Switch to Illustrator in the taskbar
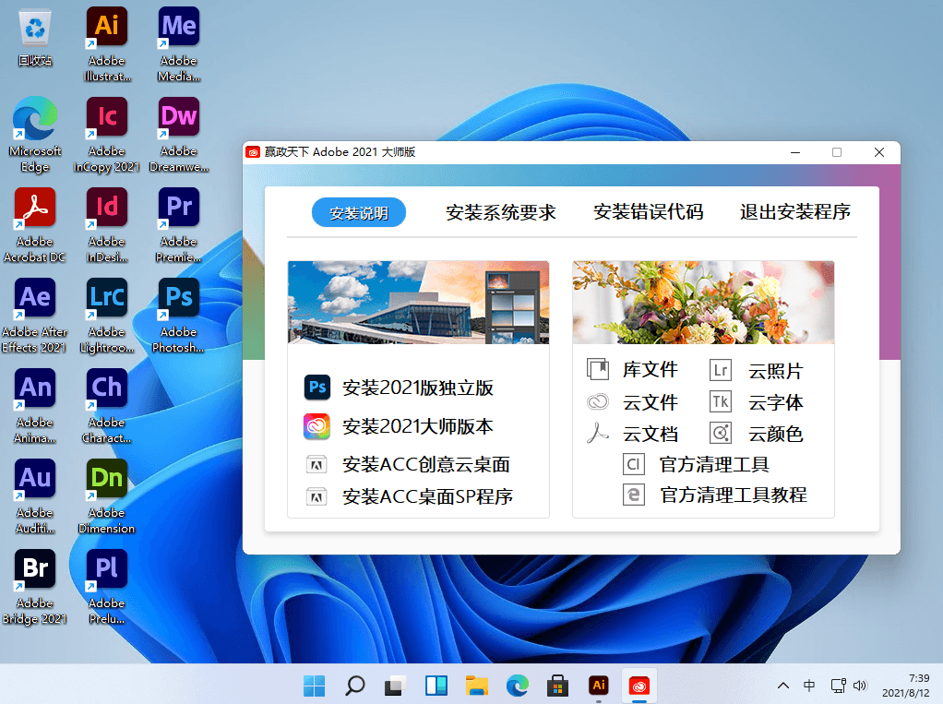943x704 pixels. (x=599, y=686)
